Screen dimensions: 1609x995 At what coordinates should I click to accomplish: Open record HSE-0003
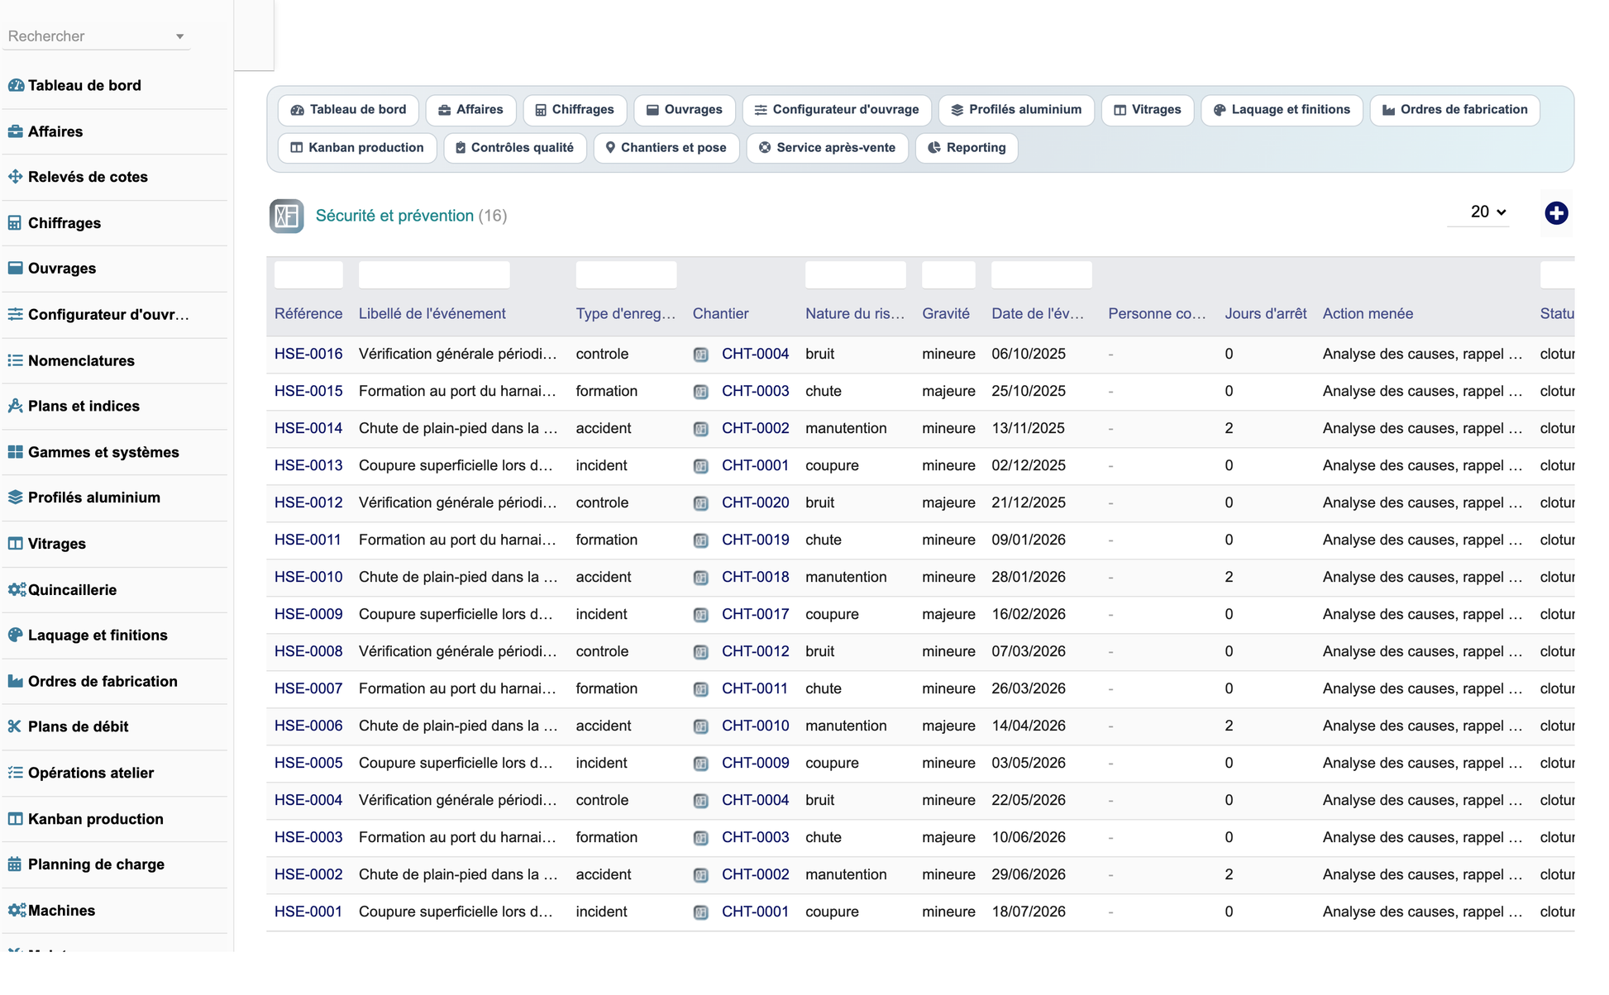pos(308,837)
